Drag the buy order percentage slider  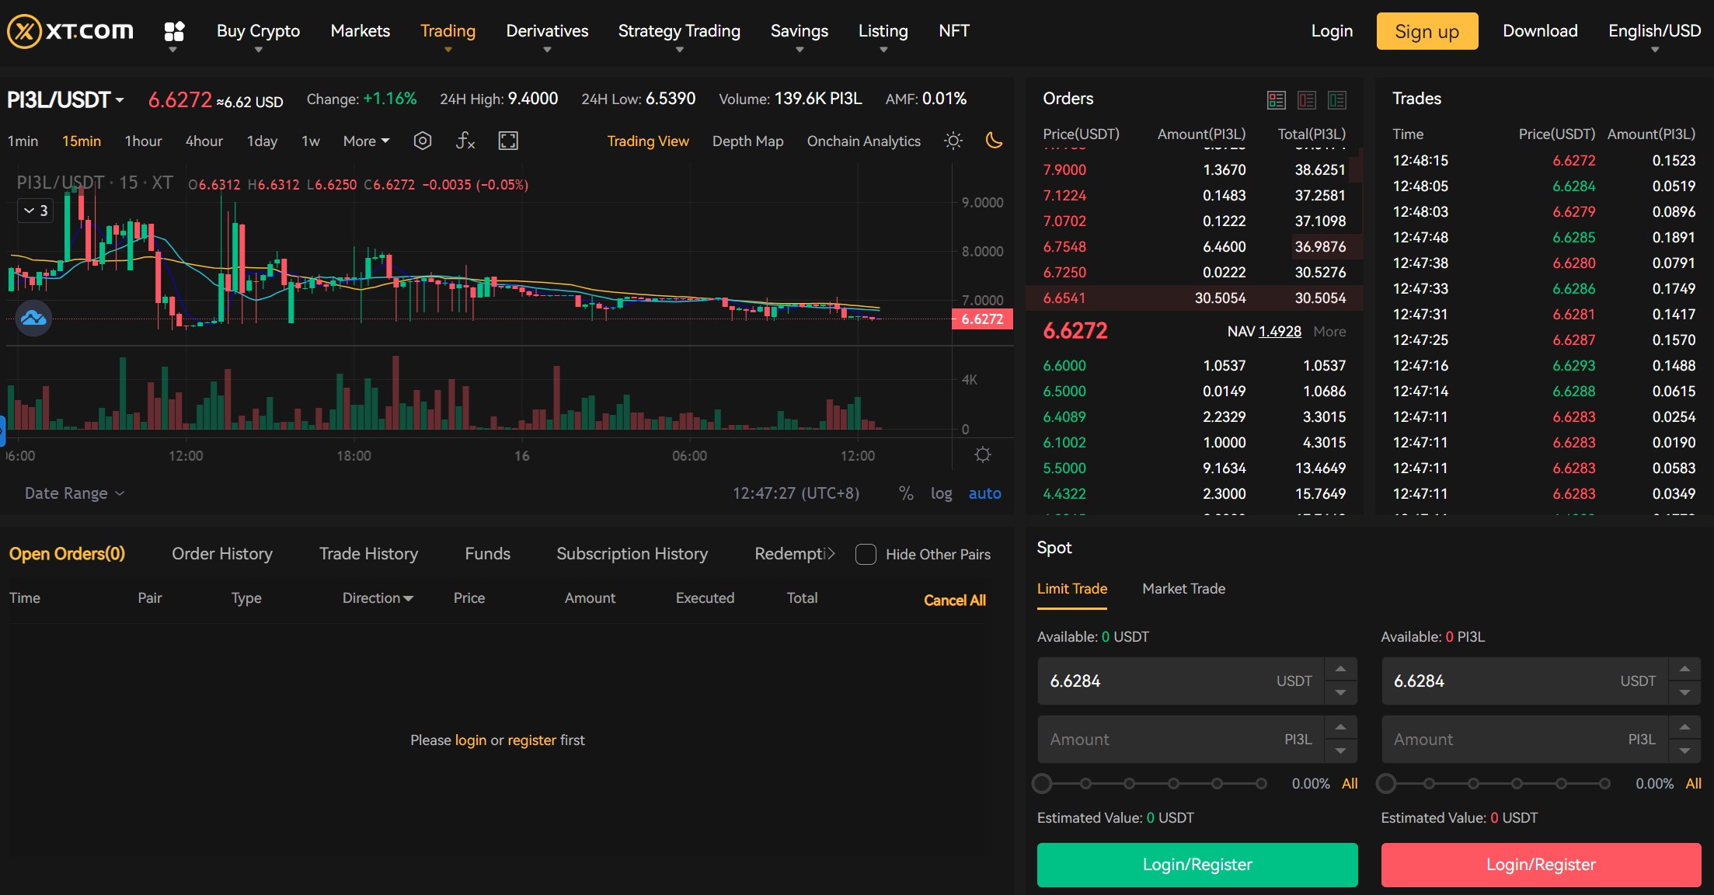pos(1042,783)
